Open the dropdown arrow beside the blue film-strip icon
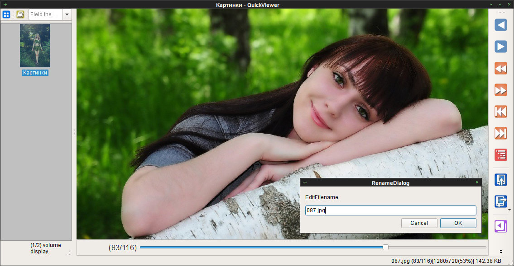Image resolution: width=514 pixels, height=266 pixels. [509, 210]
